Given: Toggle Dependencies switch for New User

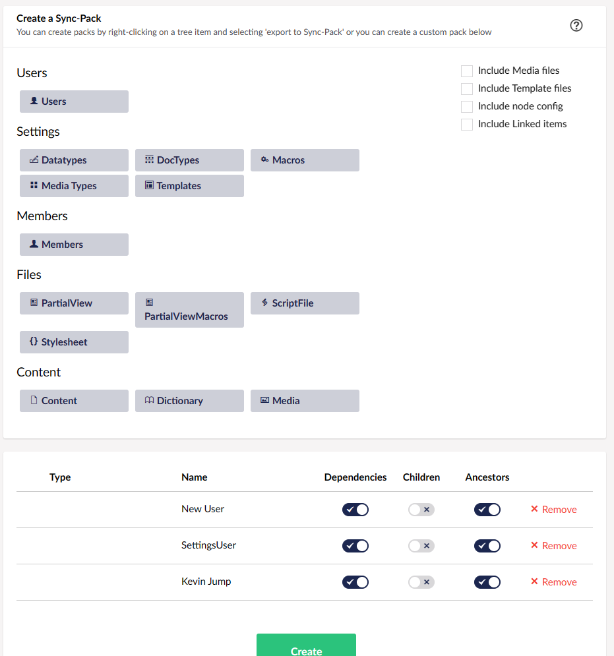Looking at the screenshot, I should (x=355, y=510).
